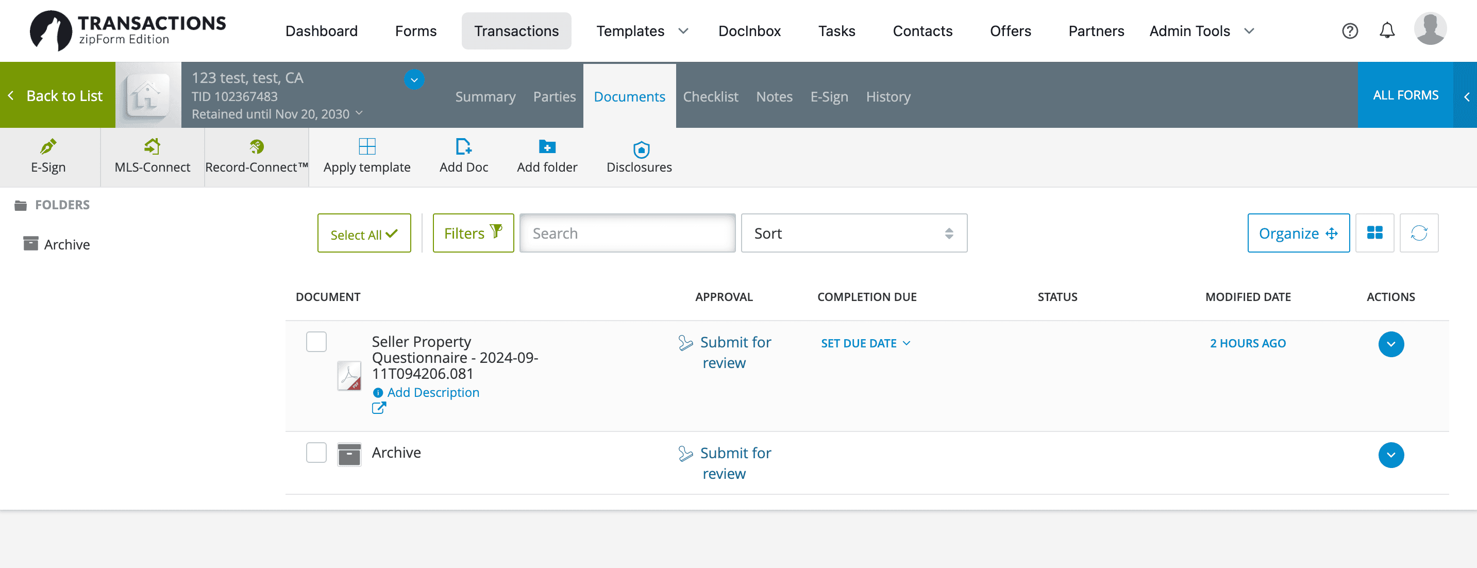Click Select All button
Viewport: 1477px width, 568px height.
tap(363, 233)
